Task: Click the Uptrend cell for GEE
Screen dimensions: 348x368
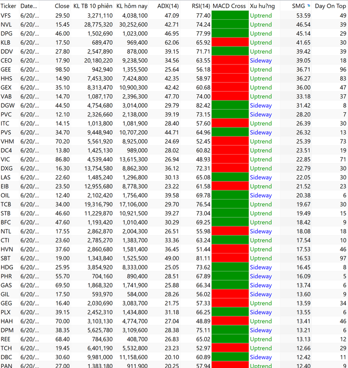Action: point(261,69)
